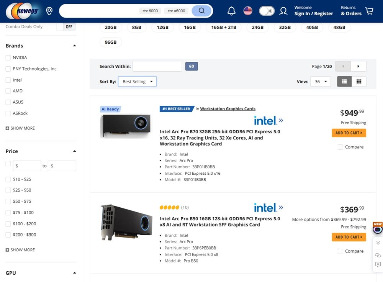The width and height of the screenshot is (383, 282).
Task: Open the View 36 items dropdown
Action: pos(320,82)
